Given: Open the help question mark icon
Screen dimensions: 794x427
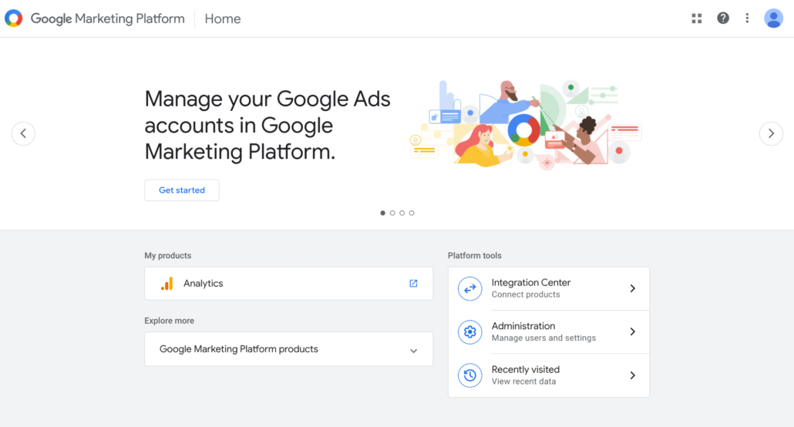Looking at the screenshot, I should [723, 18].
